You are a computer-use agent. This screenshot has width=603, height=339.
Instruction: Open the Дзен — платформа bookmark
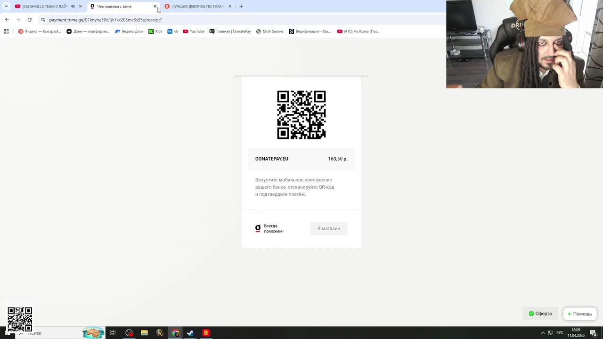(88, 32)
